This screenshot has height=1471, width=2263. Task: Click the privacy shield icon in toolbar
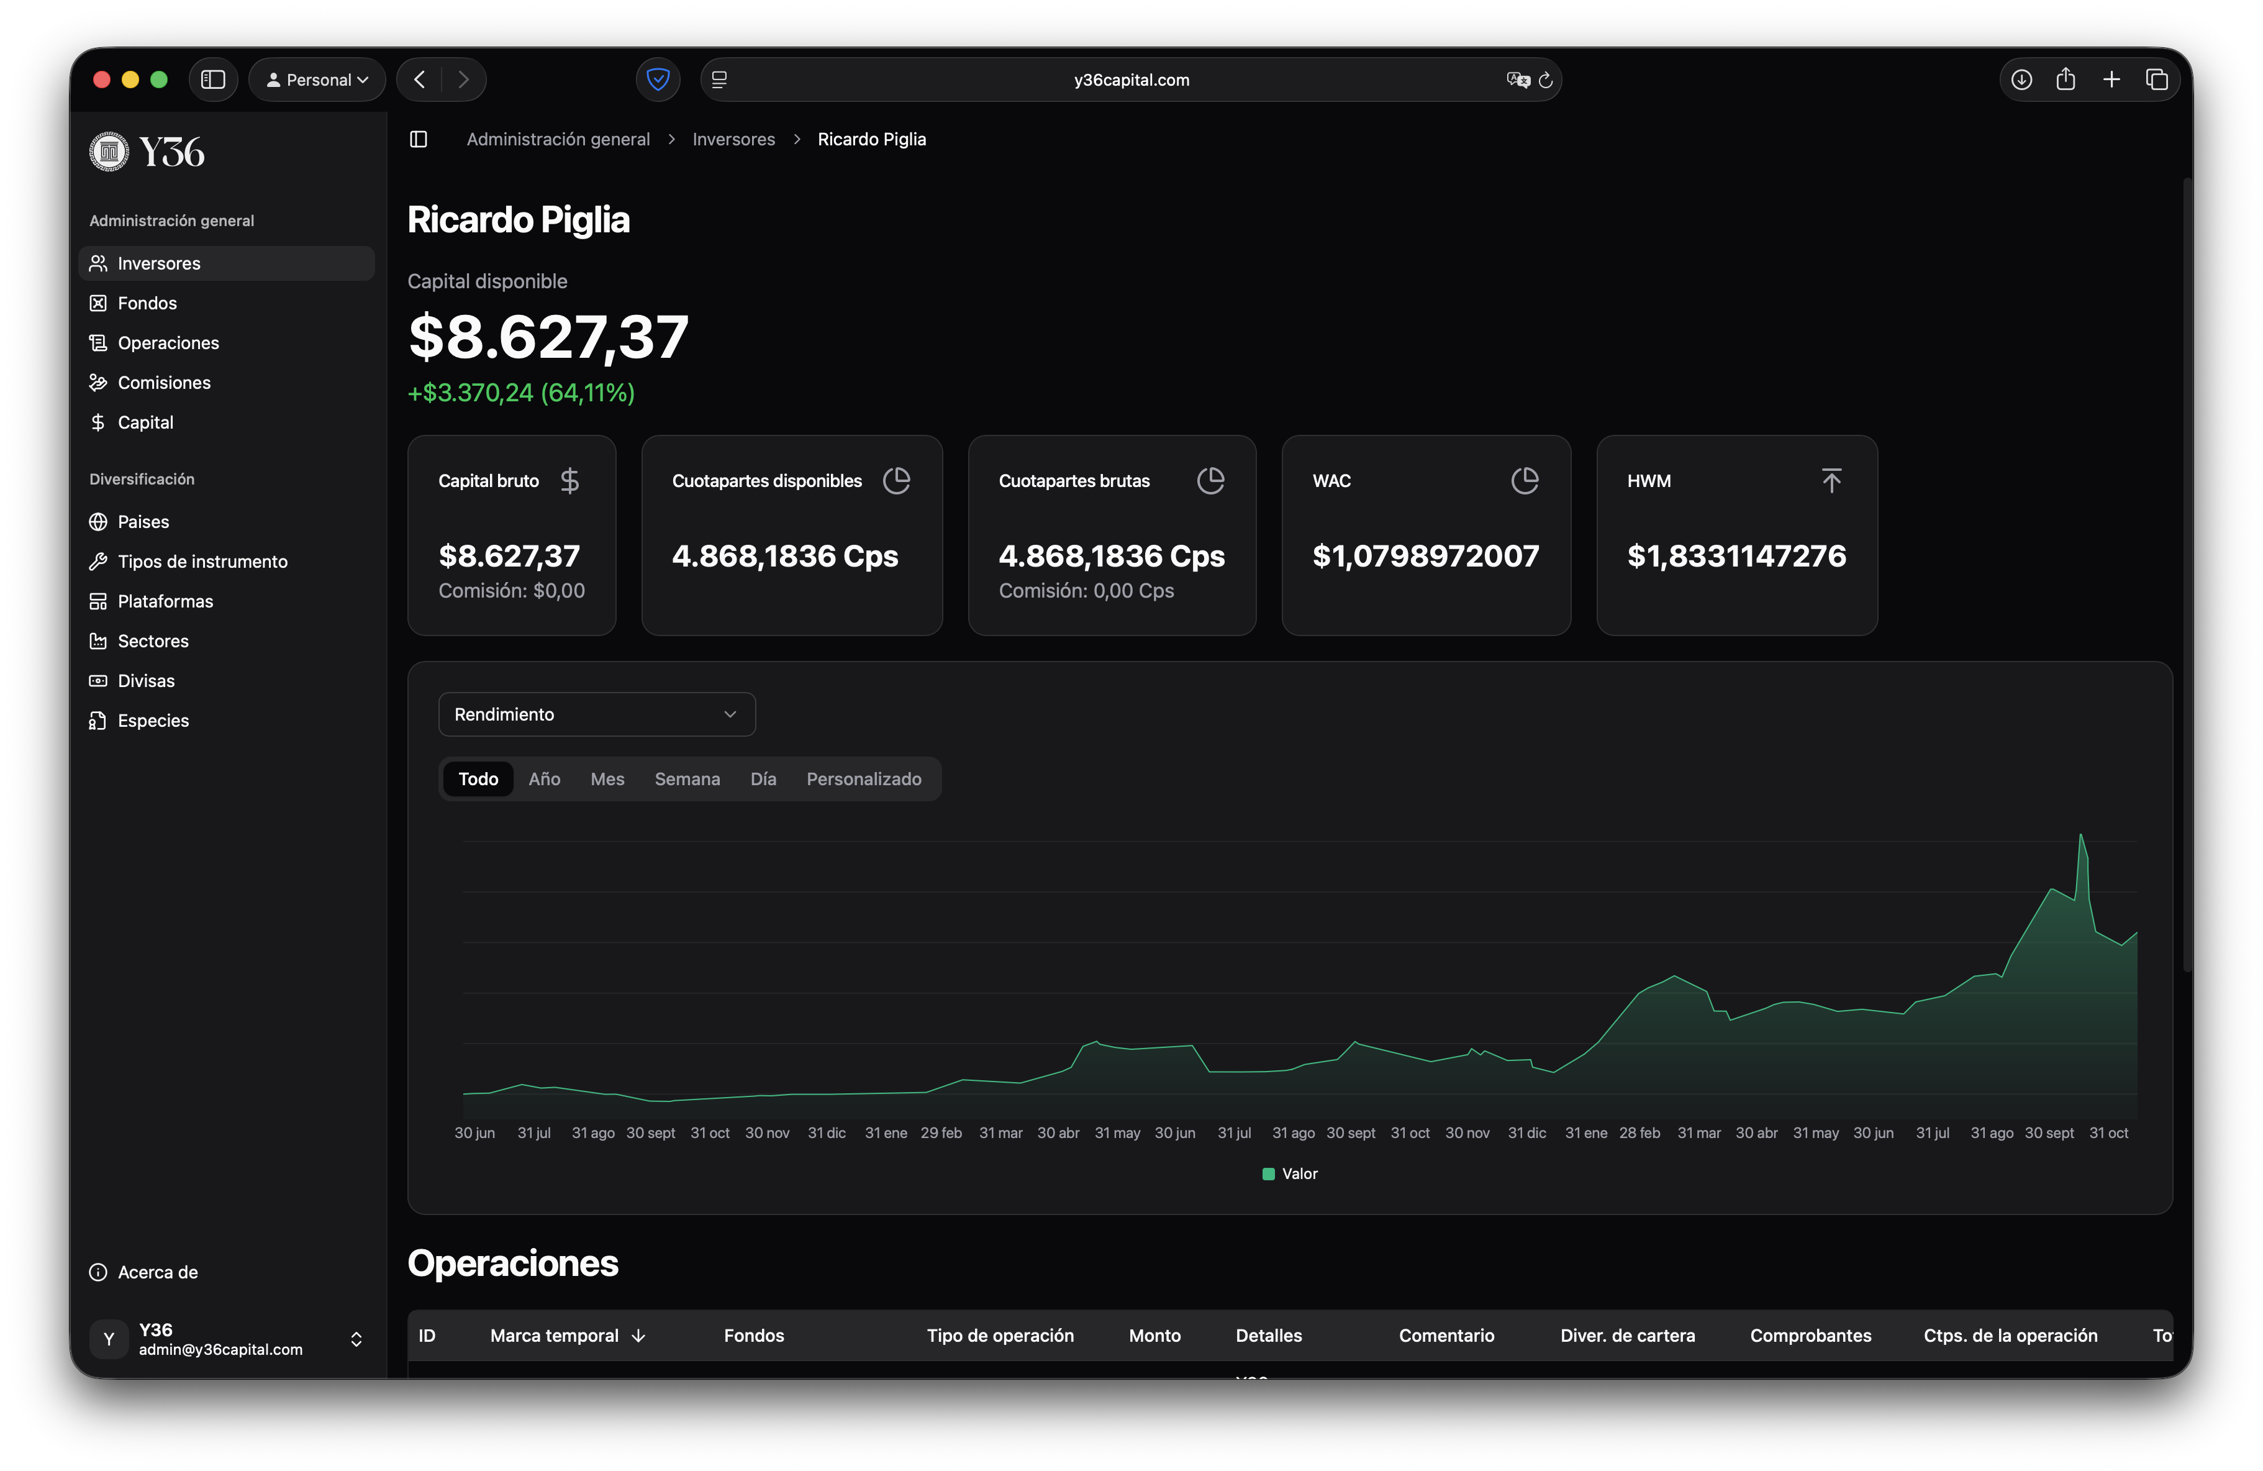(x=657, y=80)
